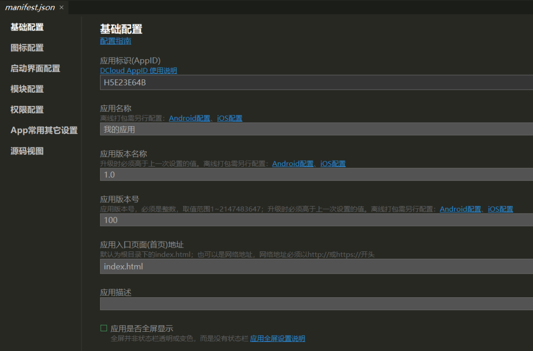
Task: Click Android配置 link under 应用名称
Action: click(190, 118)
